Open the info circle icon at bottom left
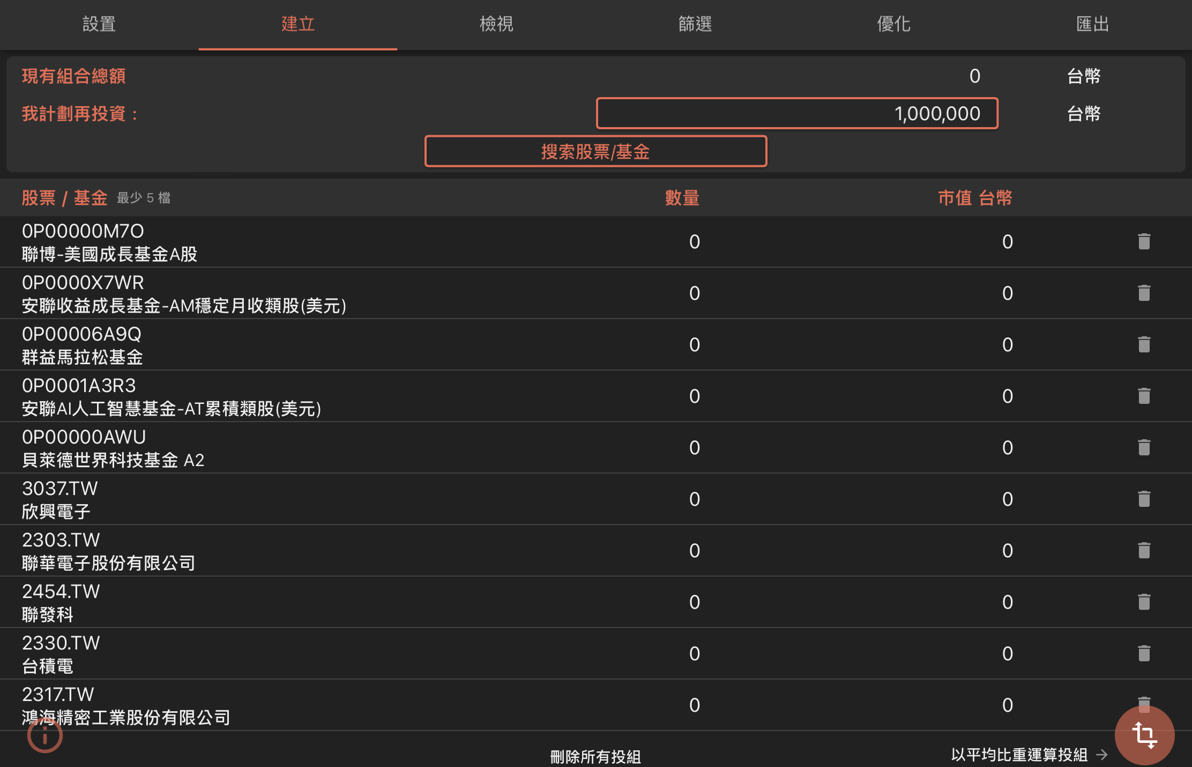The image size is (1192, 767). [x=45, y=736]
